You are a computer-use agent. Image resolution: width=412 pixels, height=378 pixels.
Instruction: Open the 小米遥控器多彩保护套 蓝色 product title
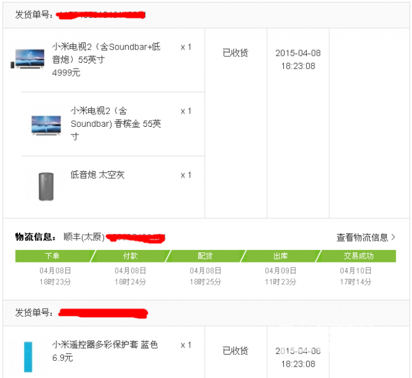click(x=105, y=344)
